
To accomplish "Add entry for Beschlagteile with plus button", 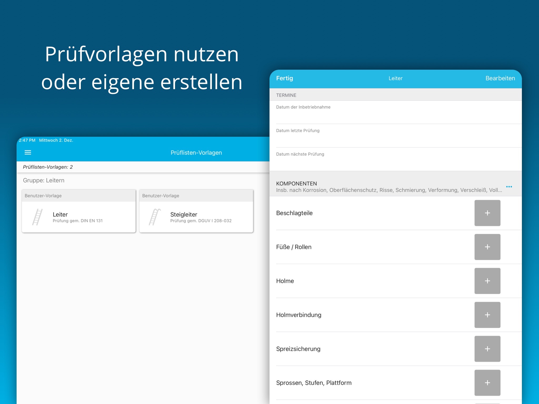I will pyautogui.click(x=487, y=213).
